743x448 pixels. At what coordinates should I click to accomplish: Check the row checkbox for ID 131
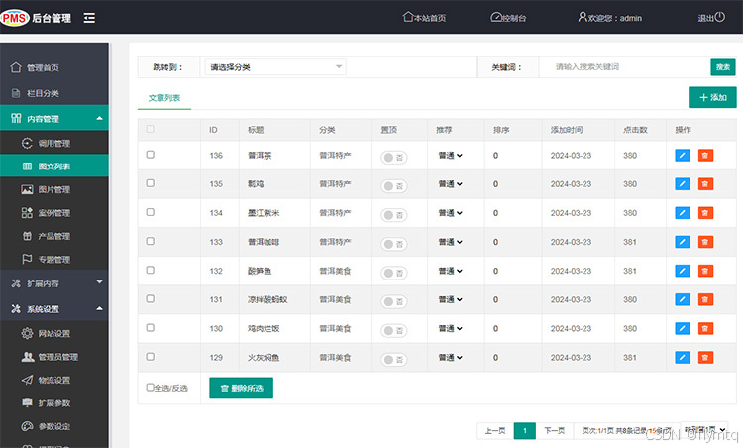click(151, 299)
